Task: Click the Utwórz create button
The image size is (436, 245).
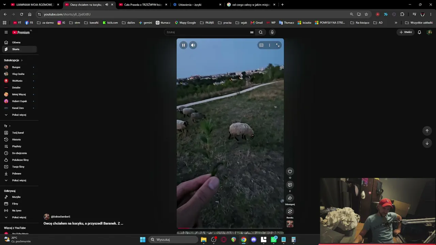Action: click(406, 32)
